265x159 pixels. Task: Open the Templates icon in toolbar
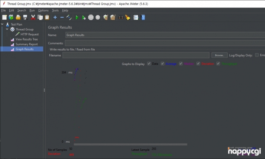(x=11, y=17)
